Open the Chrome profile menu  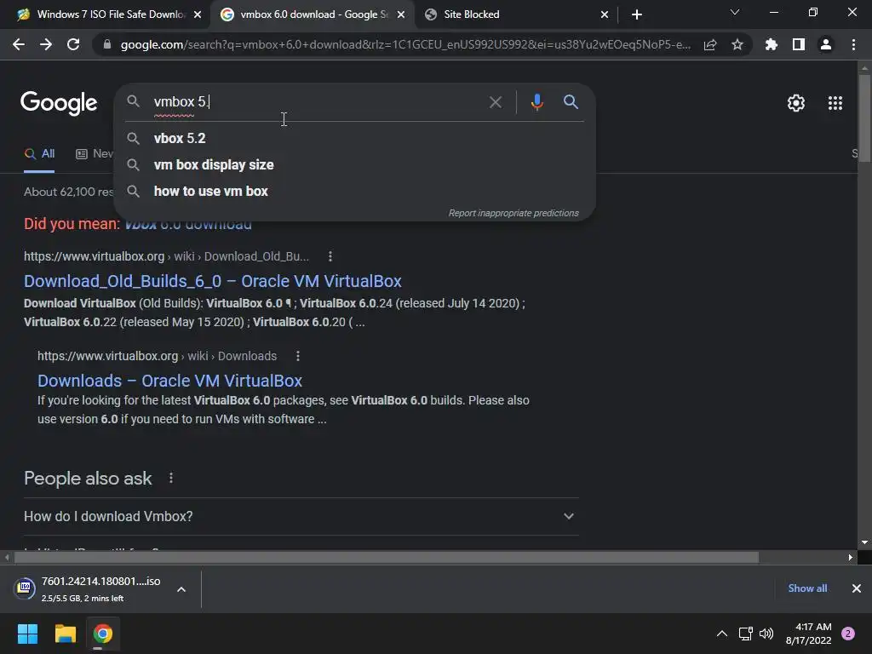pos(826,44)
